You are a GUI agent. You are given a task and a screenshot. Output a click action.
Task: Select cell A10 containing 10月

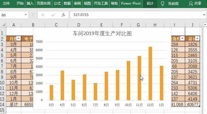[14, 82]
